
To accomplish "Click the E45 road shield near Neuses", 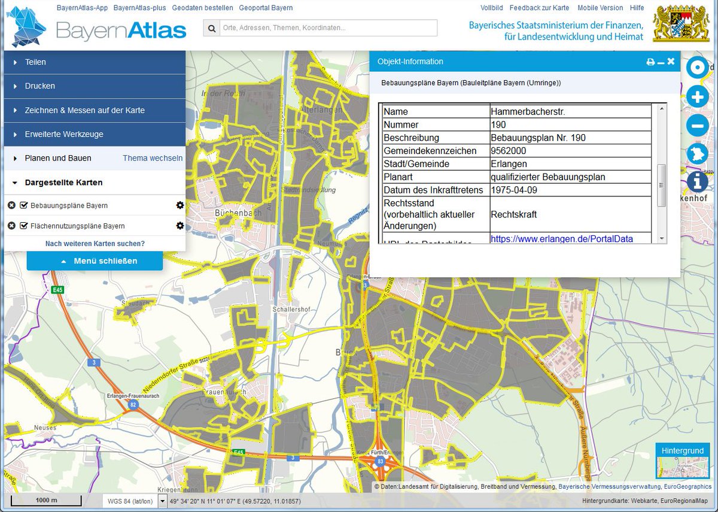I will tap(57, 290).
